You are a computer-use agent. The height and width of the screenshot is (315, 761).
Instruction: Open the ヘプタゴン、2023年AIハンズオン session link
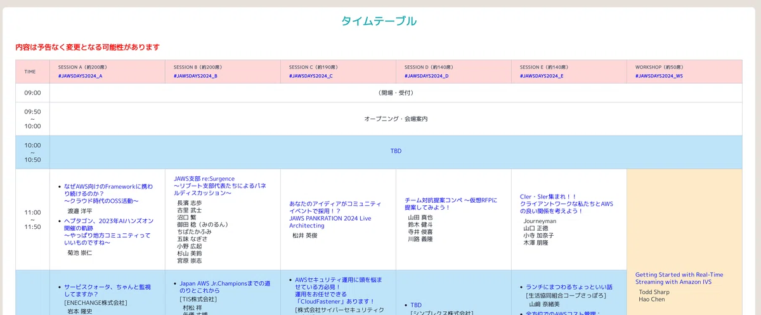108,231
